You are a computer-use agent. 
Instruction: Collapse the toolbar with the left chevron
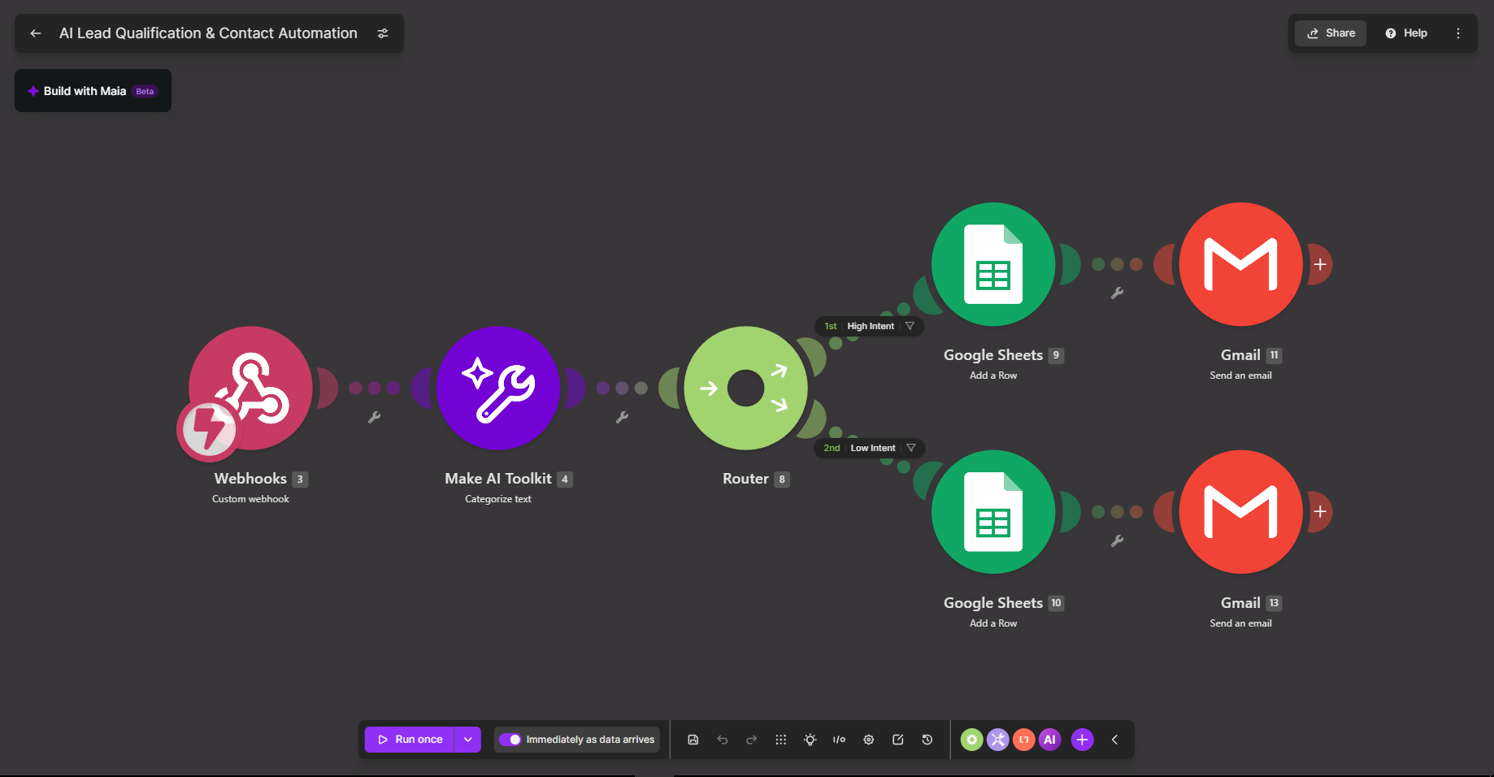pos(1115,740)
